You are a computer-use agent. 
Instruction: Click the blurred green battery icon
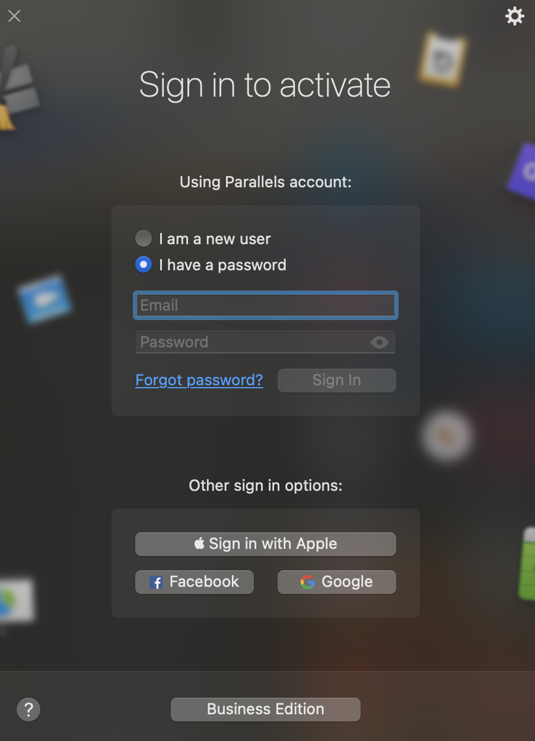coord(527,564)
